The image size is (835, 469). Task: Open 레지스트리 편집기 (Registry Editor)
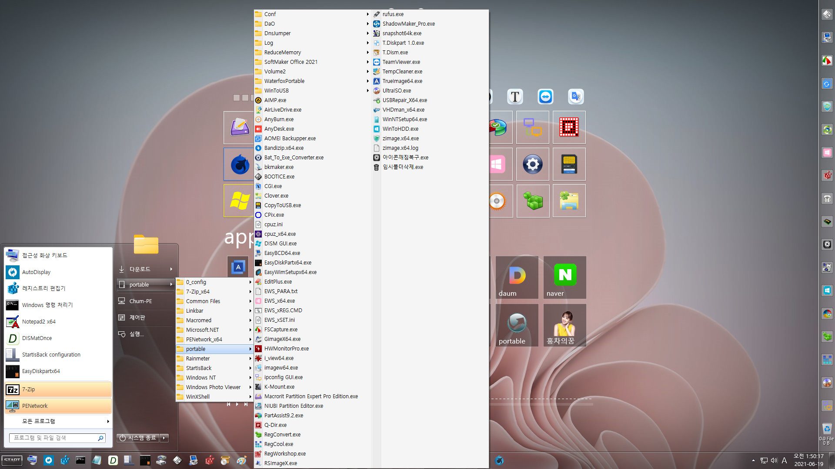pyautogui.click(x=58, y=288)
